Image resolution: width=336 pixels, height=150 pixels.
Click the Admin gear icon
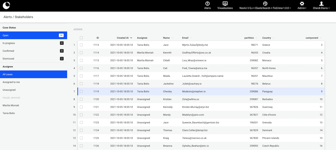coord(302,4)
